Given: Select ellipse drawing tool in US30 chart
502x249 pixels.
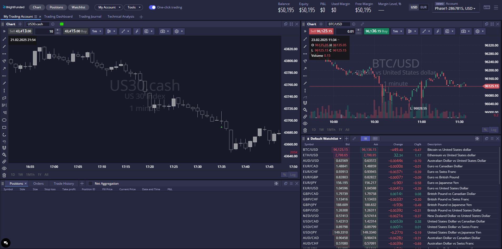Looking at the screenshot, I should pos(4,120).
